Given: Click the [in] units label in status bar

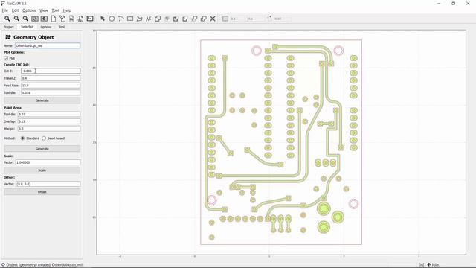Looking at the screenshot, I should point(422,265).
